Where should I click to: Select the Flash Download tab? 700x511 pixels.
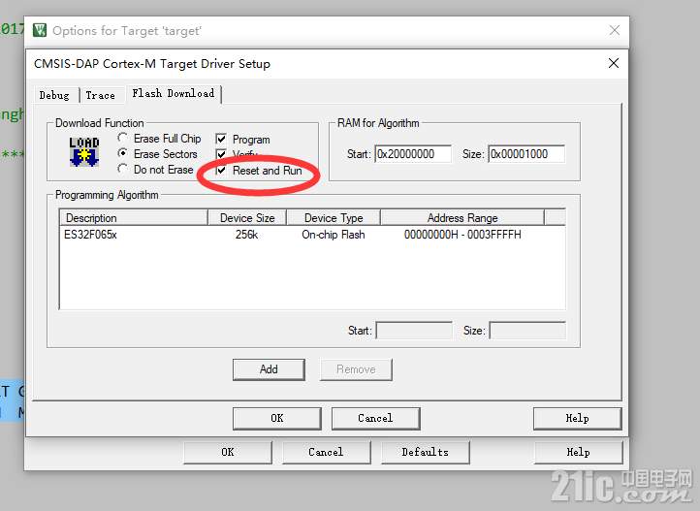[x=174, y=93]
